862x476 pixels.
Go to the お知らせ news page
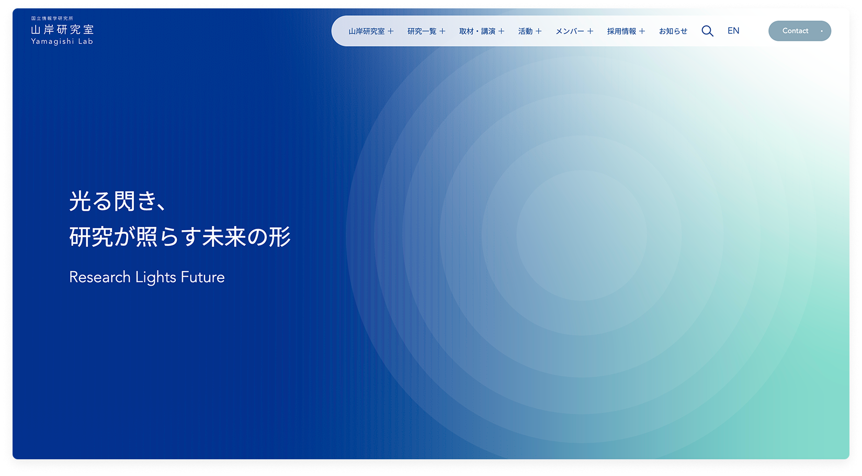click(x=673, y=31)
